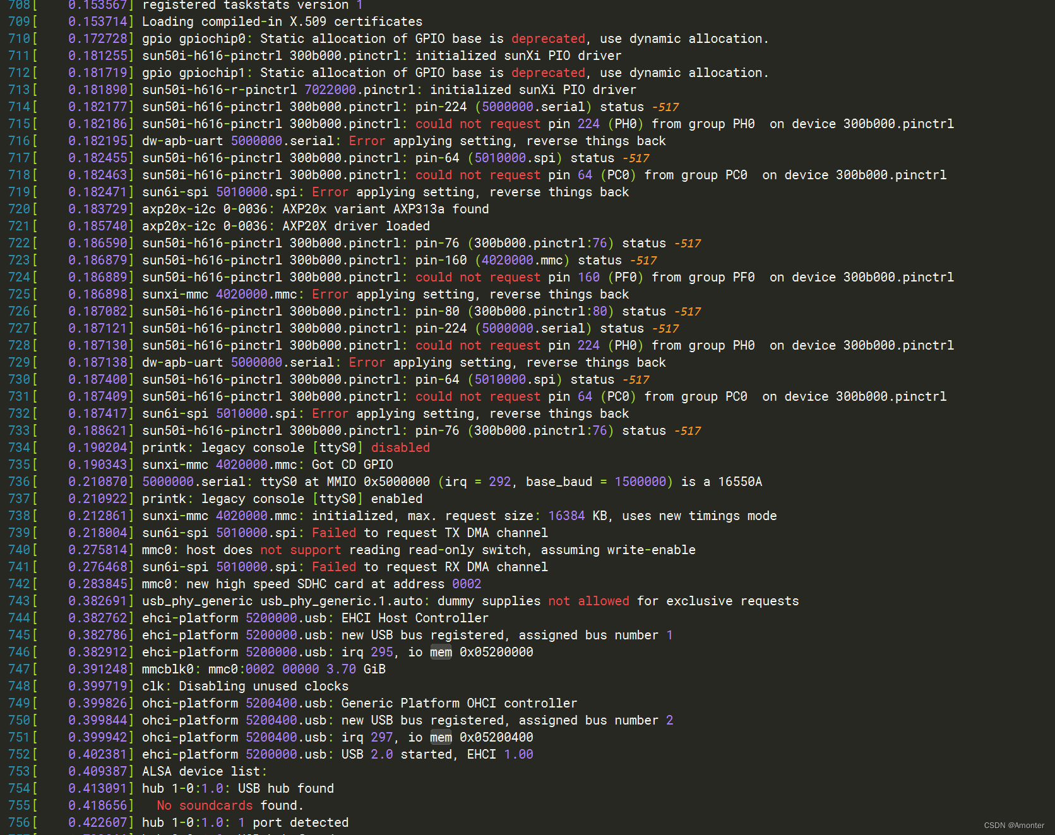
Task: Click '1 port detected' on line 756
Action: pyautogui.click(x=293, y=822)
